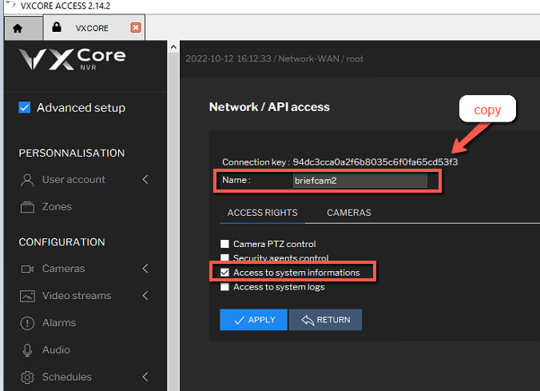Expand the User account submenu chevron

pyautogui.click(x=145, y=180)
